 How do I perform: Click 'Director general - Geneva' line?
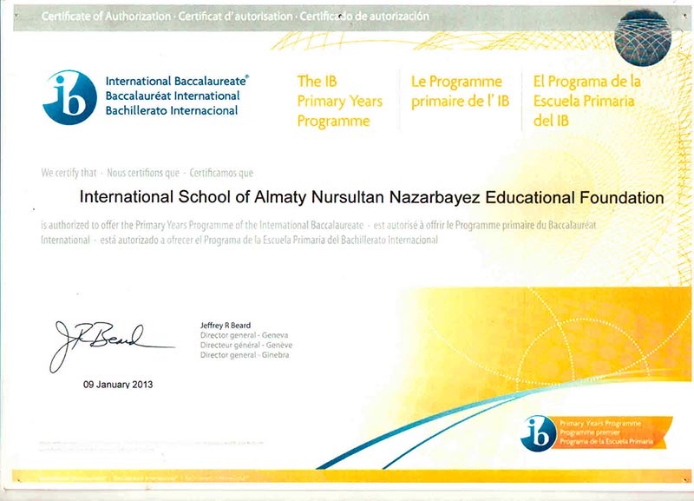point(244,335)
